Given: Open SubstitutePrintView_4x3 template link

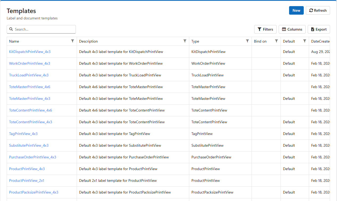Looking at the screenshot, I should pyautogui.click(x=29, y=145).
